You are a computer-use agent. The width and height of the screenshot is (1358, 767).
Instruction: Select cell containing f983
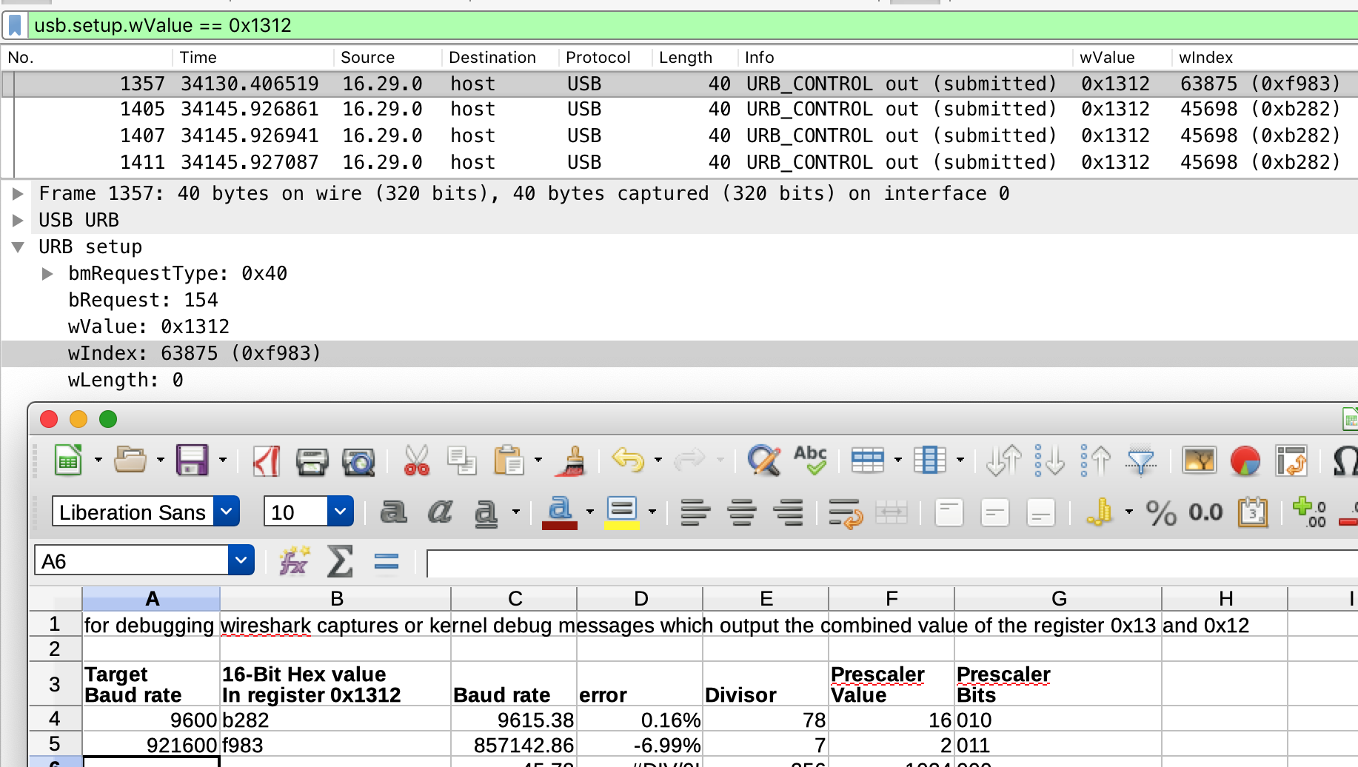pos(335,745)
